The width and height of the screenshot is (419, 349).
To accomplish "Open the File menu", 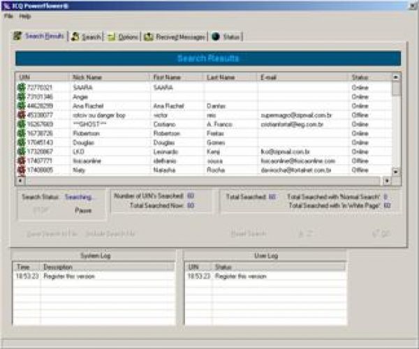I will click(x=8, y=15).
